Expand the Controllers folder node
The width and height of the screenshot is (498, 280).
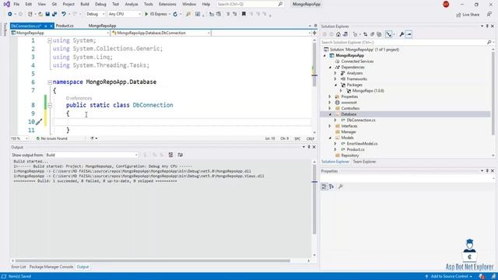(330, 109)
